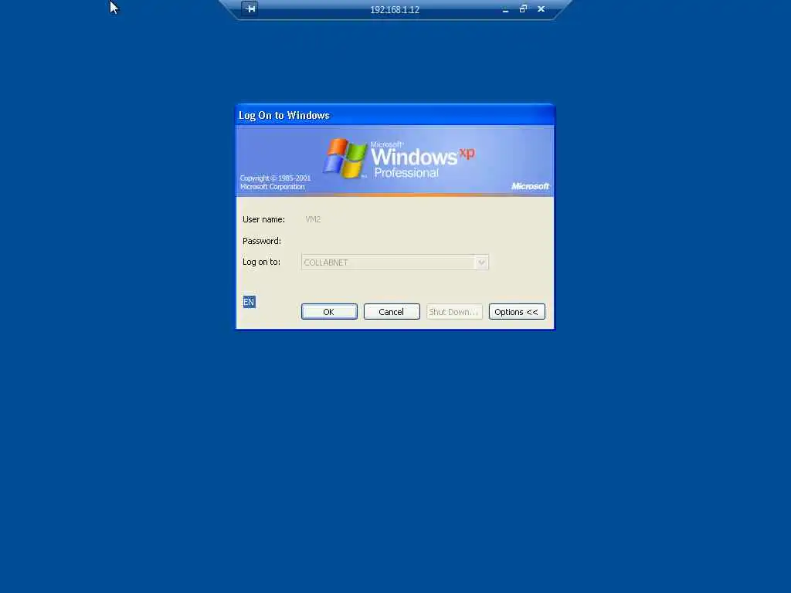
Task: Click the OK button to log on
Action: [329, 312]
